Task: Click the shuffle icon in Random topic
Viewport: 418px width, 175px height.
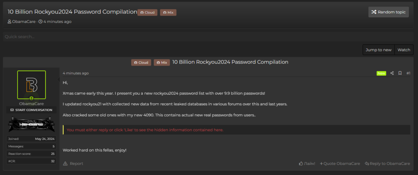Action: (373, 12)
